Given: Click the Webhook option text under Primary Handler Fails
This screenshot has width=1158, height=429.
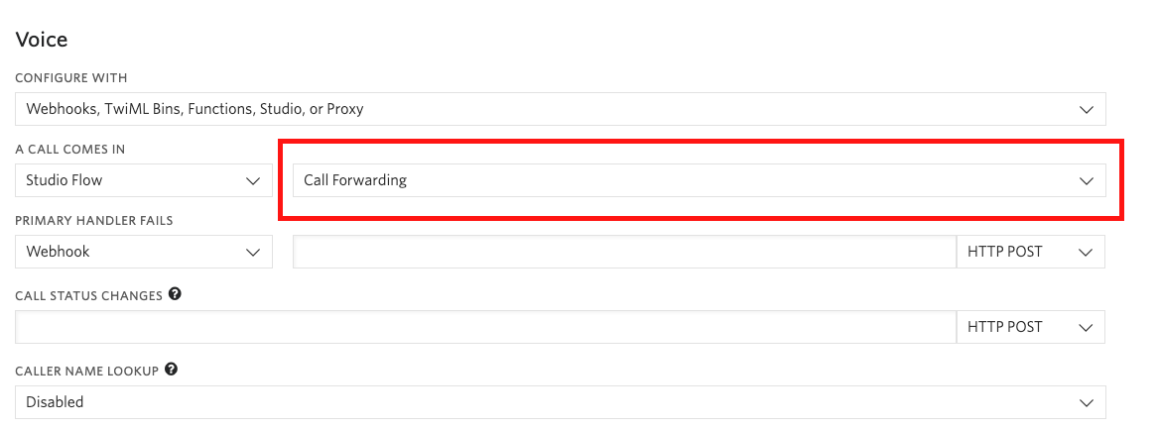Looking at the screenshot, I should (58, 252).
